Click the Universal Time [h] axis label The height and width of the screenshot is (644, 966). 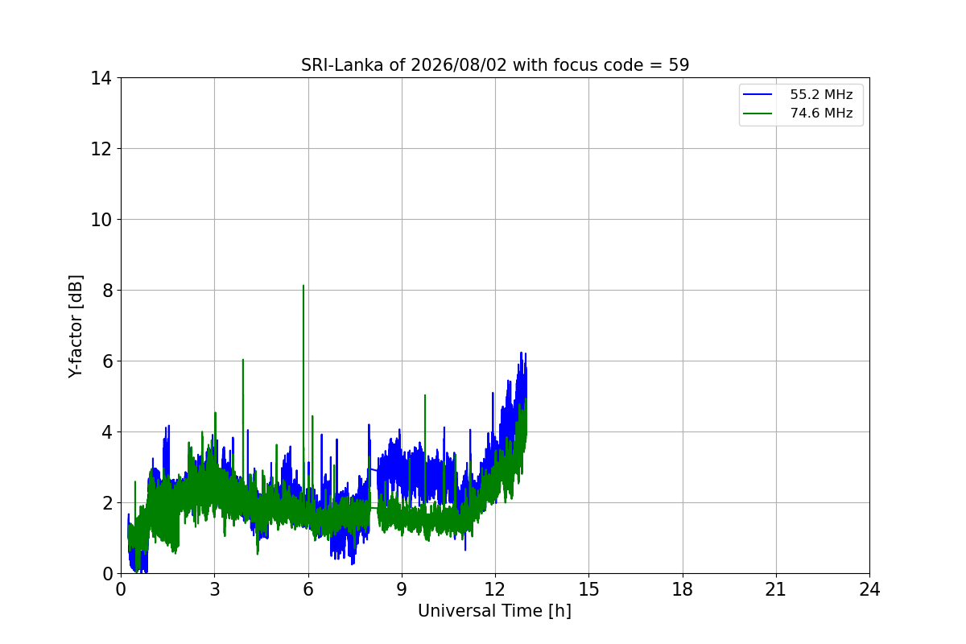tap(494, 611)
